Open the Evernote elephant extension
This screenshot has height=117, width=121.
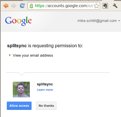105,6
